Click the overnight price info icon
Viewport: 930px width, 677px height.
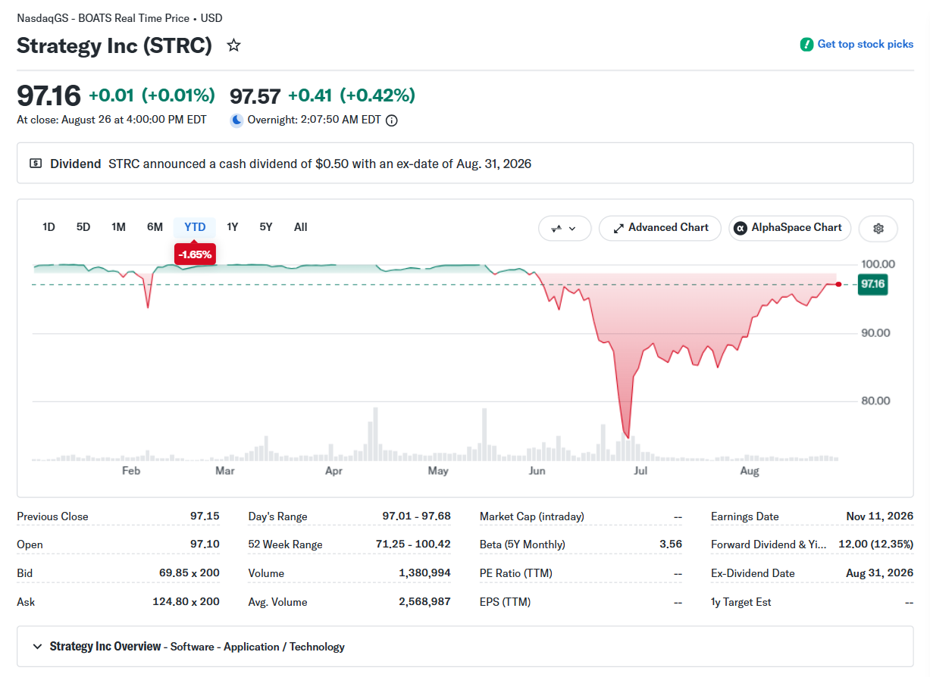(392, 120)
